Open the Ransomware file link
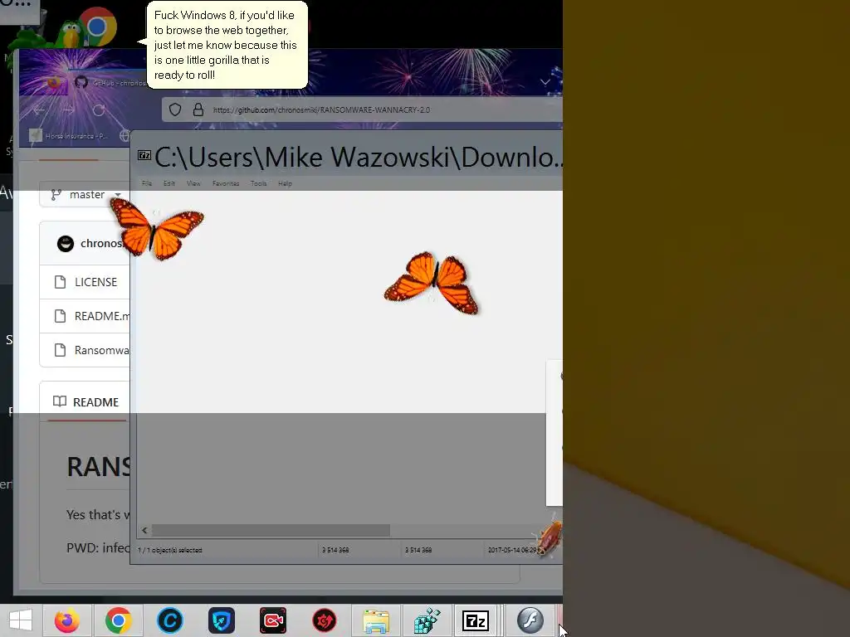The height and width of the screenshot is (637, 850). point(102,351)
